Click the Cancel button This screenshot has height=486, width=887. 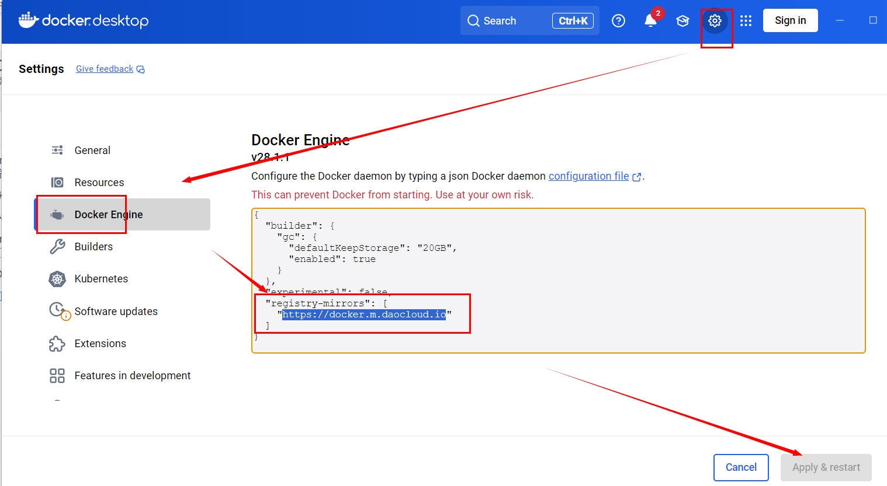click(x=741, y=467)
